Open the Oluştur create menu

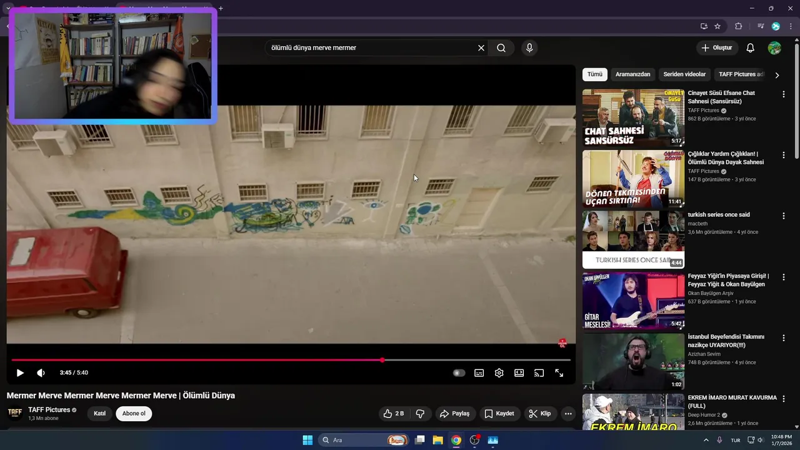(x=716, y=48)
